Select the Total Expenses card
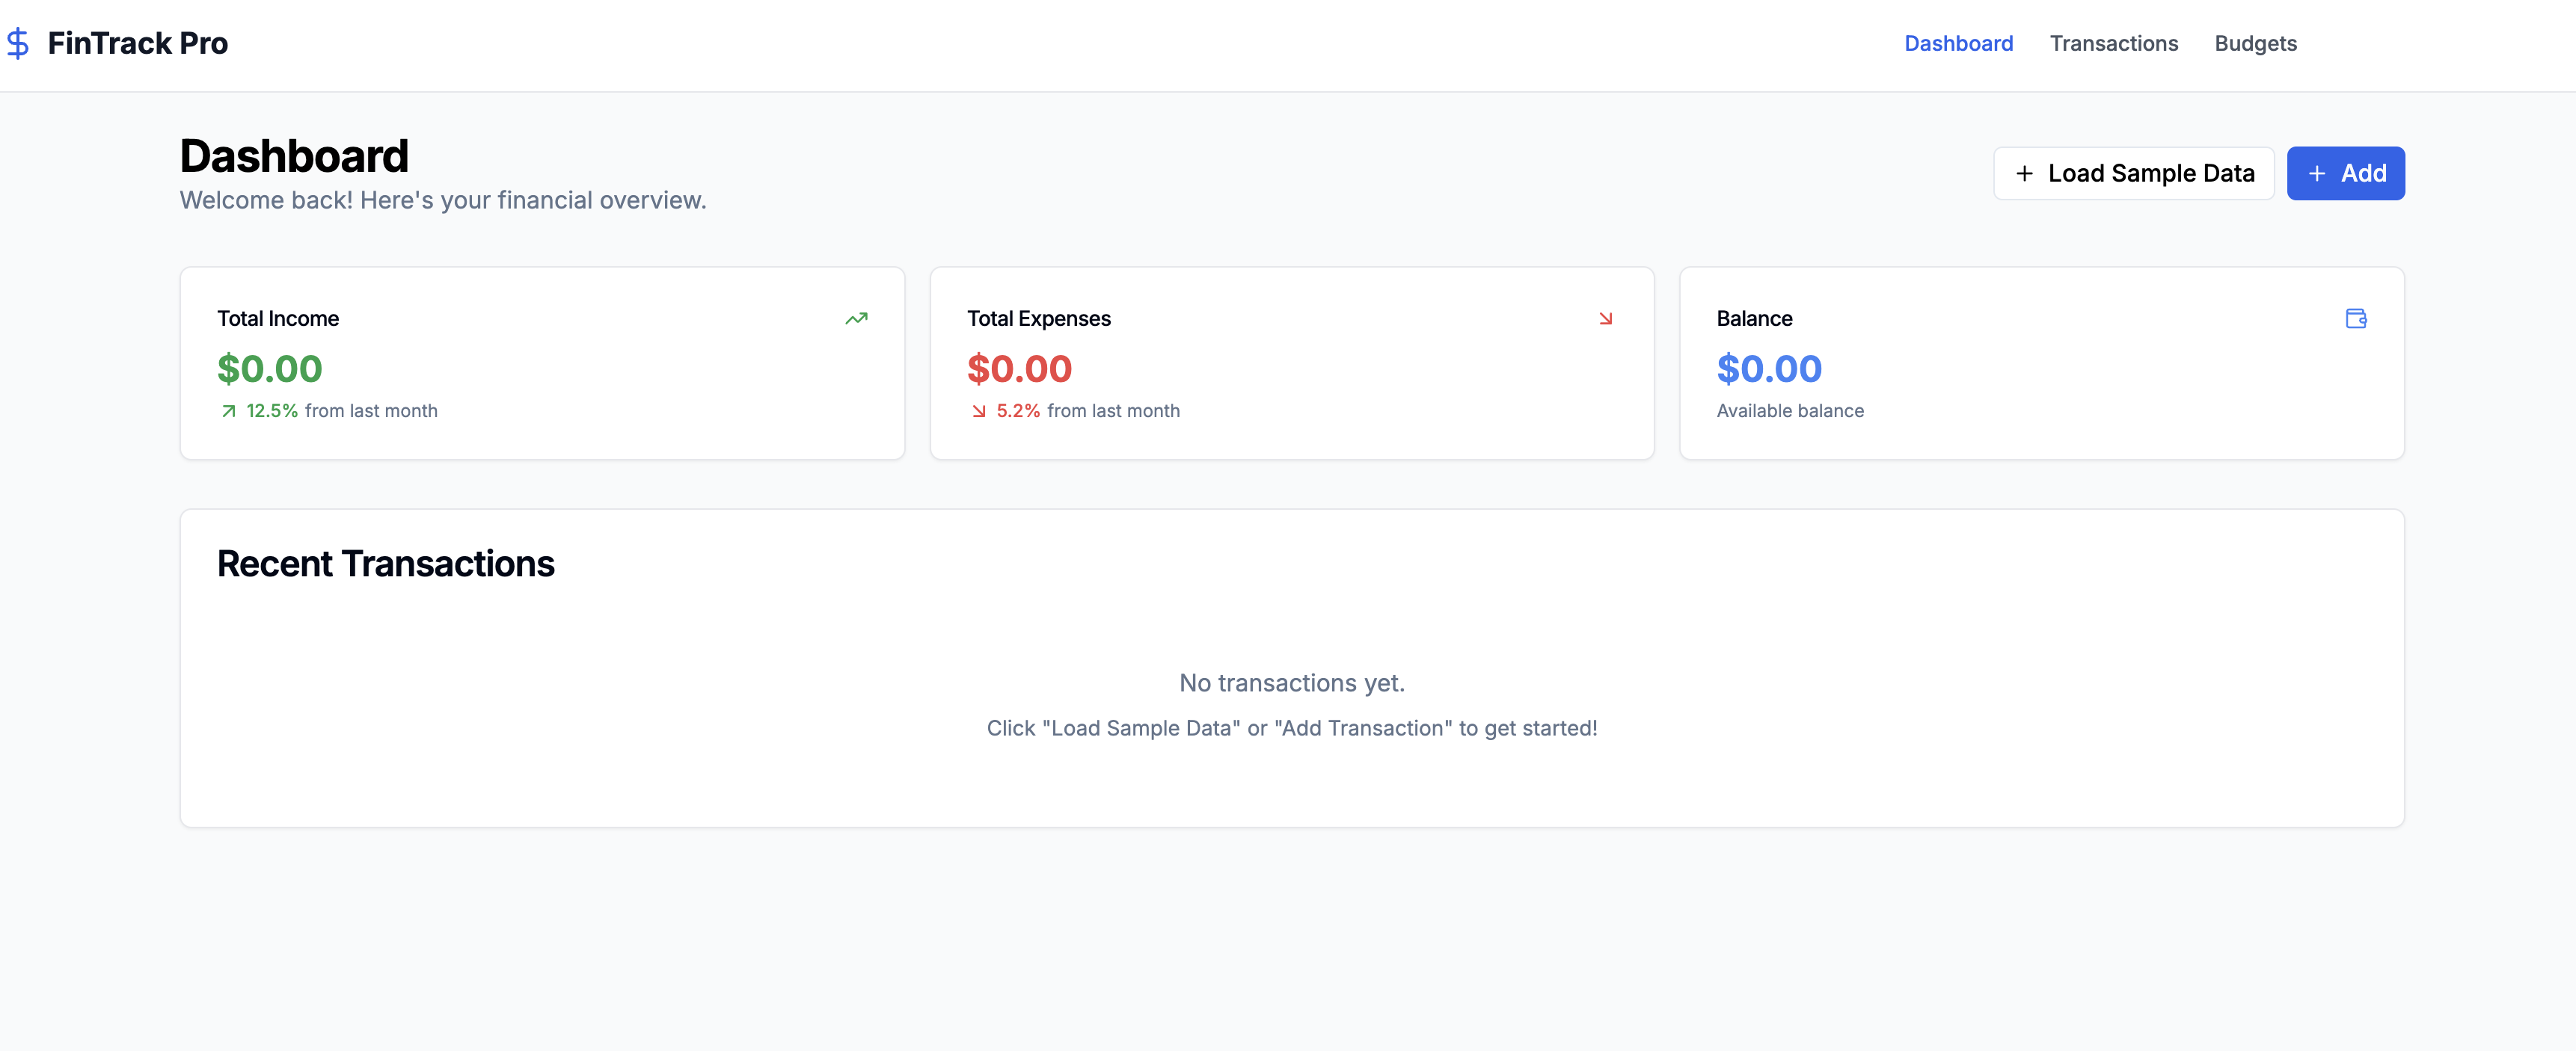This screenshot has width=2576, height=1051. coord(1292,363)
